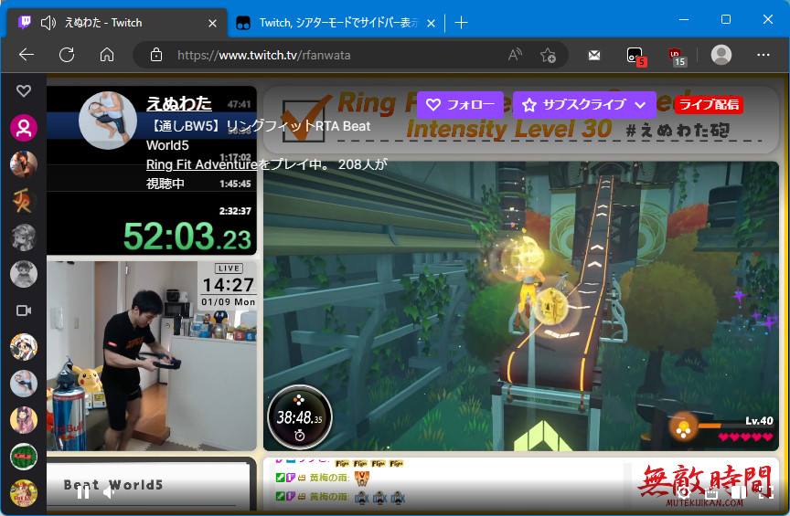
Task: Open sidebar channel with watermelon avatar
Action: coord(24,457)
